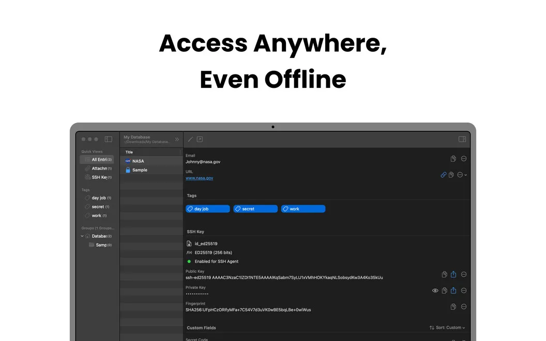Open more options for Fingerprint

(x=464, y=306)
